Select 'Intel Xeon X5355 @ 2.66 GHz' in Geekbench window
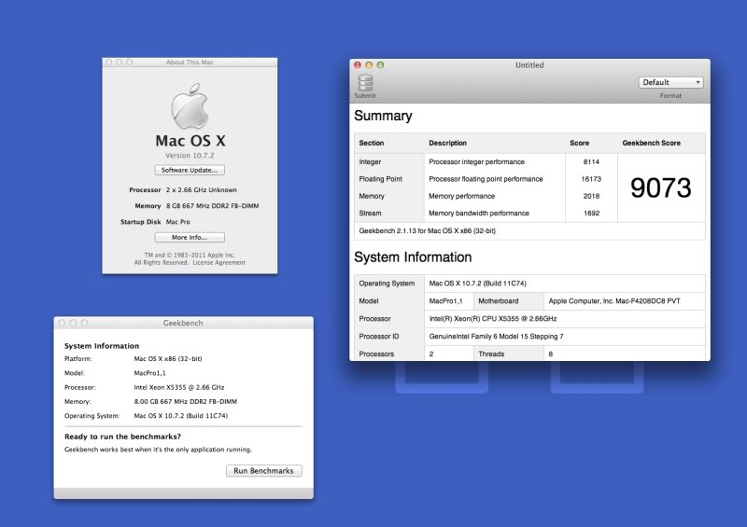This screenshot has height=527, width=747. pyautogui.click(x=179, y=387)
